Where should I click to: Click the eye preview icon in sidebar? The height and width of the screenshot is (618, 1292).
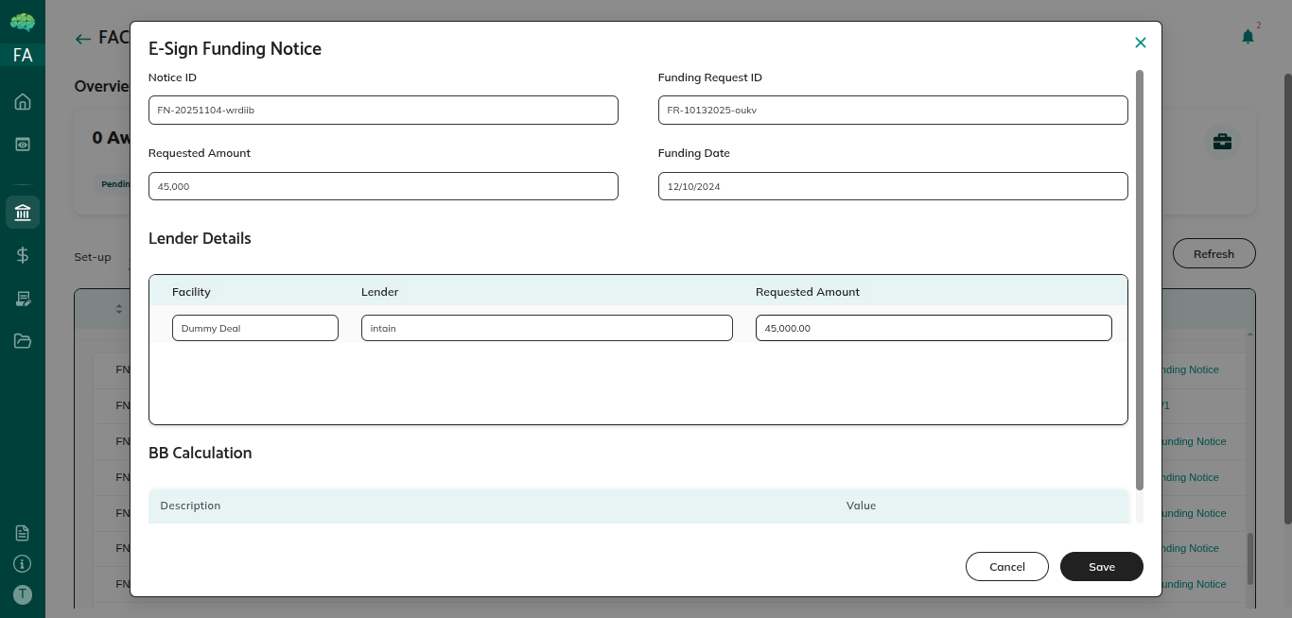(23, 145)
